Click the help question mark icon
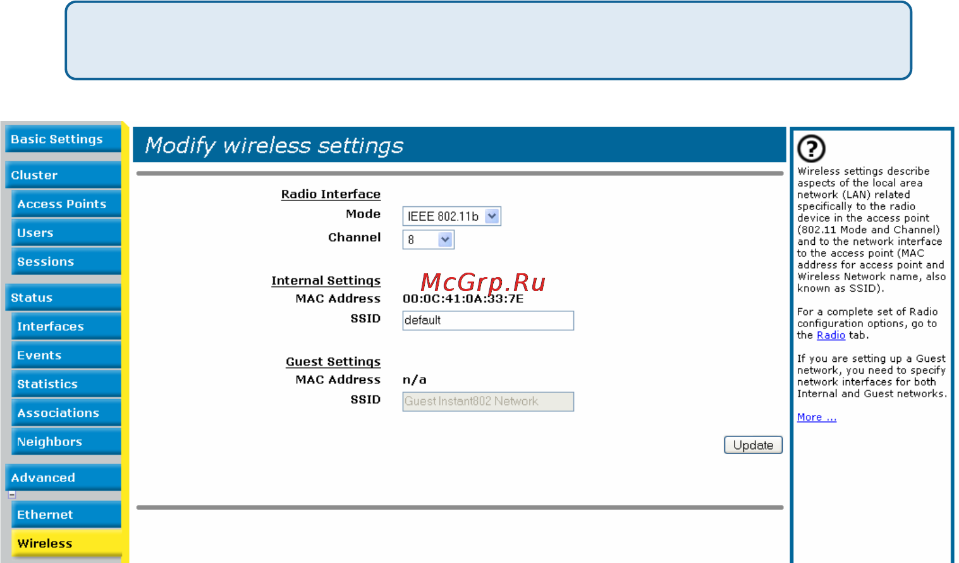This screenshot has height=563, width=959. (x=811, y=149)
